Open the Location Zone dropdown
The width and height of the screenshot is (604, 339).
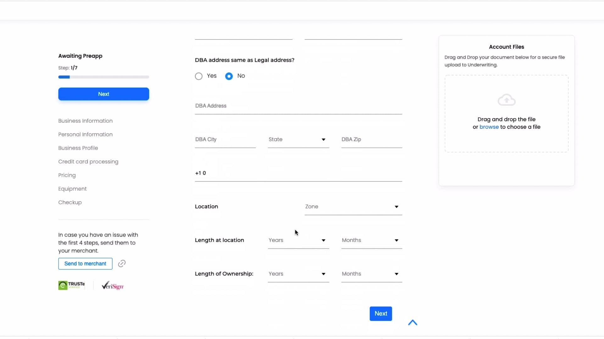[x=353, y=207]
